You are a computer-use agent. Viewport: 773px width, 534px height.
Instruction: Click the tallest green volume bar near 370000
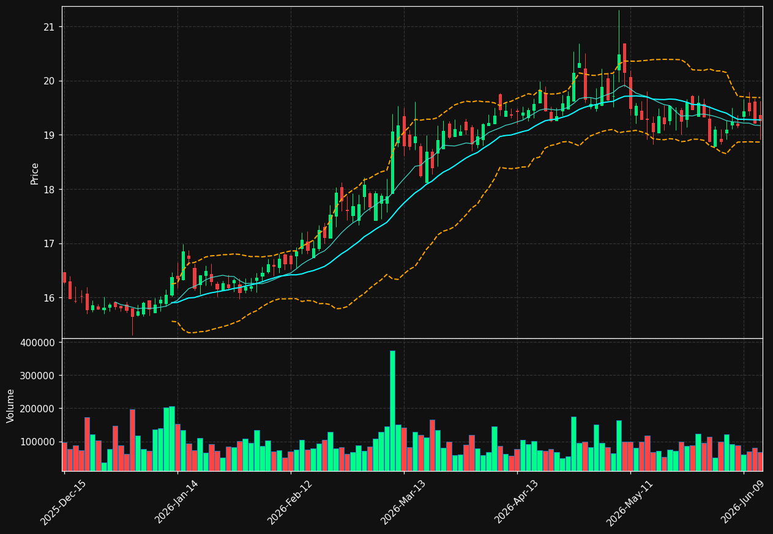[392, 410]
